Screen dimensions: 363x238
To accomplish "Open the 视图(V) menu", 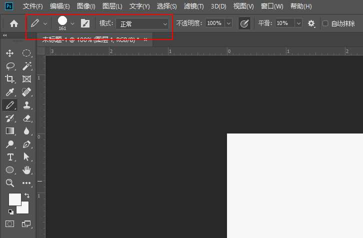I will (243, 6).
